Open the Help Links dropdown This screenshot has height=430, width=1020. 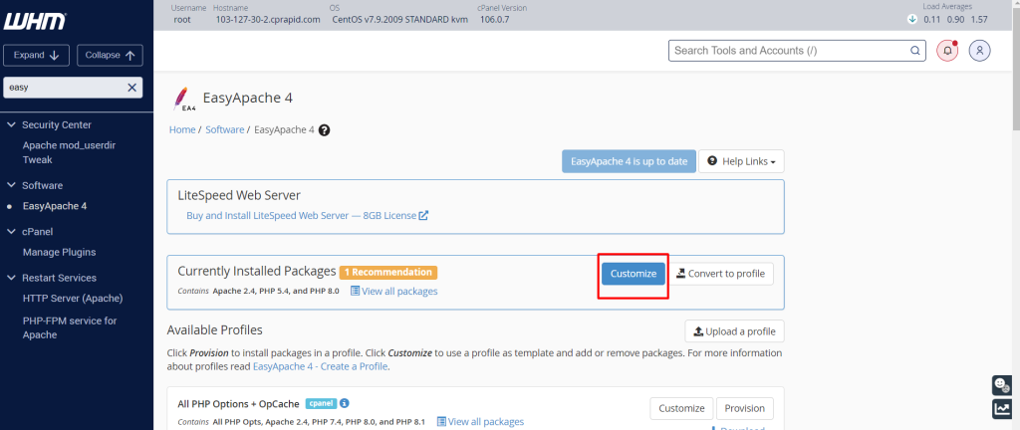click(741, 161)
